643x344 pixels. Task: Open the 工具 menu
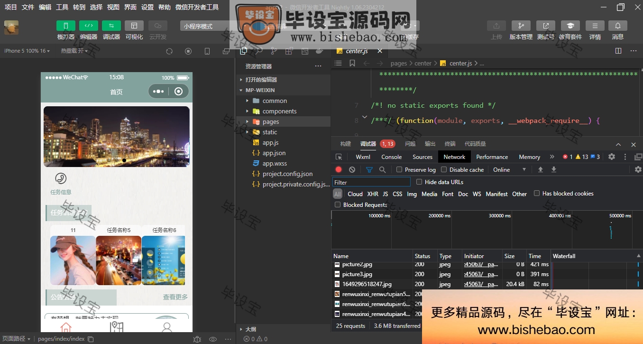[62, 7]
